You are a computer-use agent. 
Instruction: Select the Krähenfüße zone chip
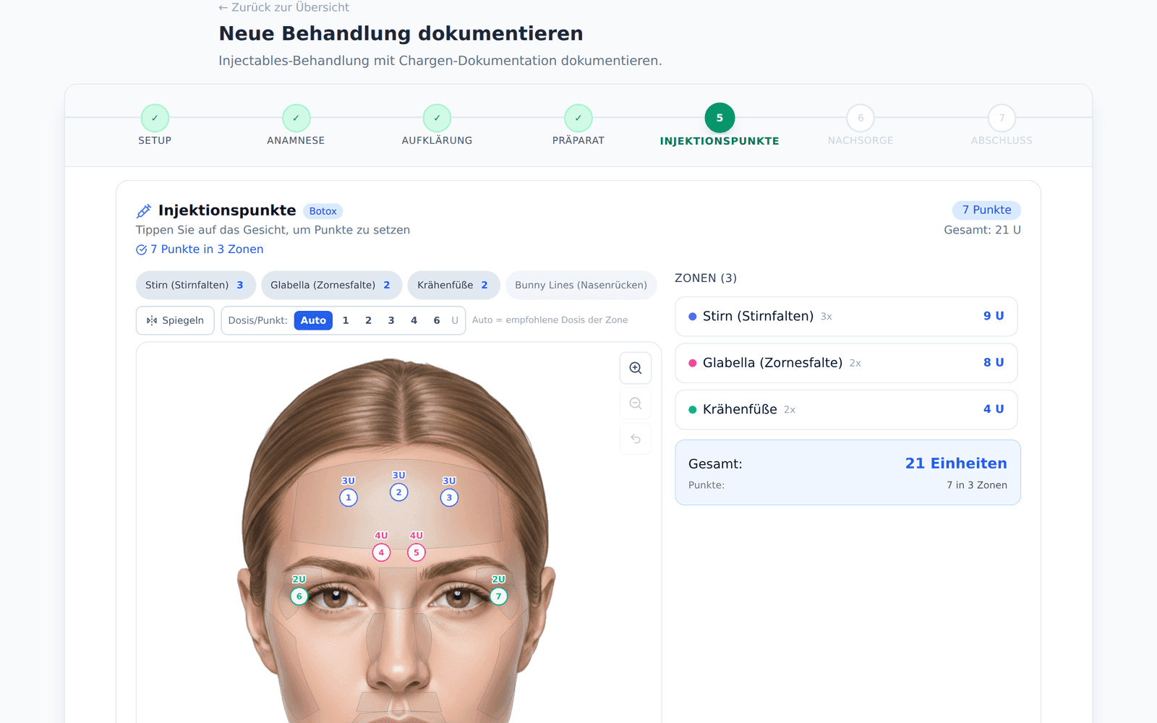click(x=453, y=285)
